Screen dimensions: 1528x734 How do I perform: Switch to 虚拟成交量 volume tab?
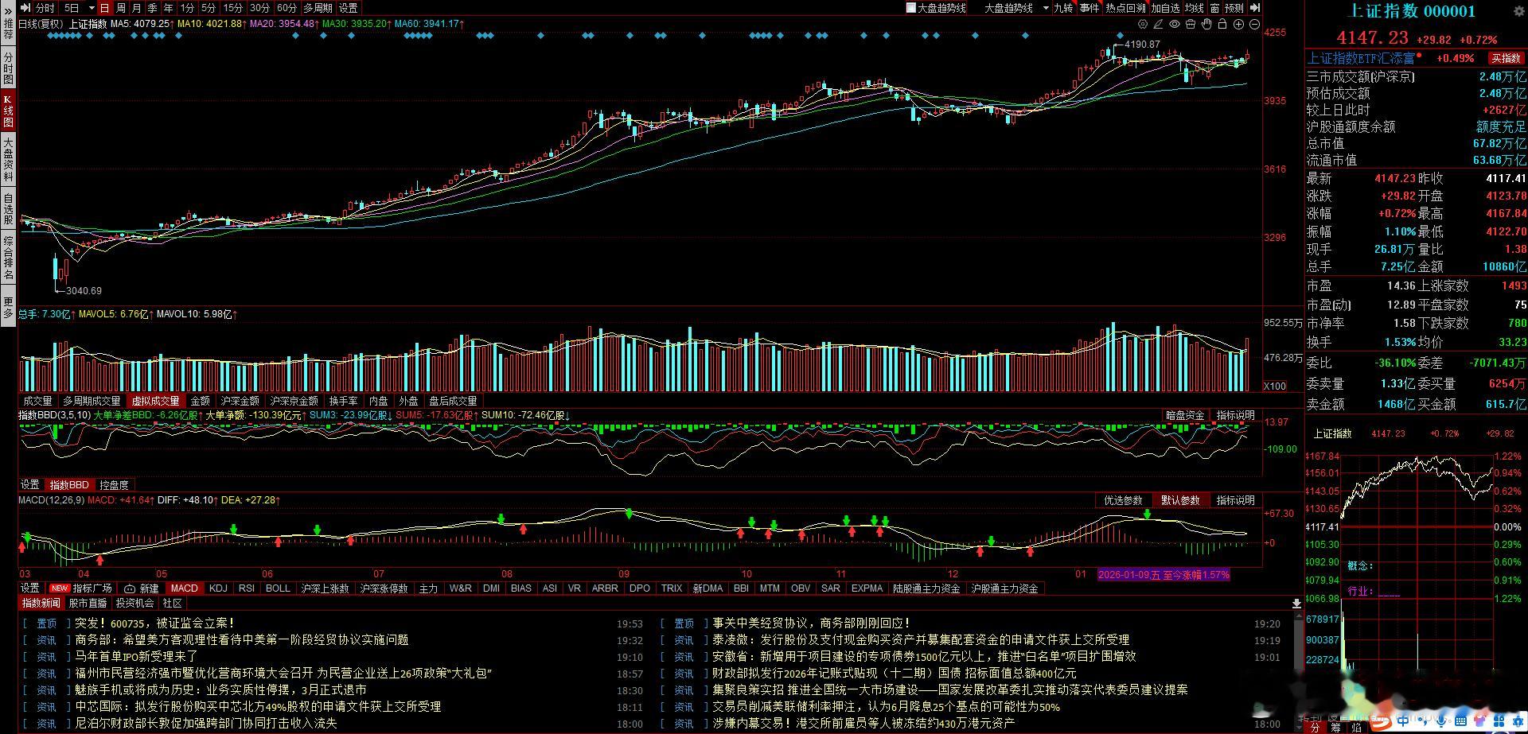click(156, 401)
